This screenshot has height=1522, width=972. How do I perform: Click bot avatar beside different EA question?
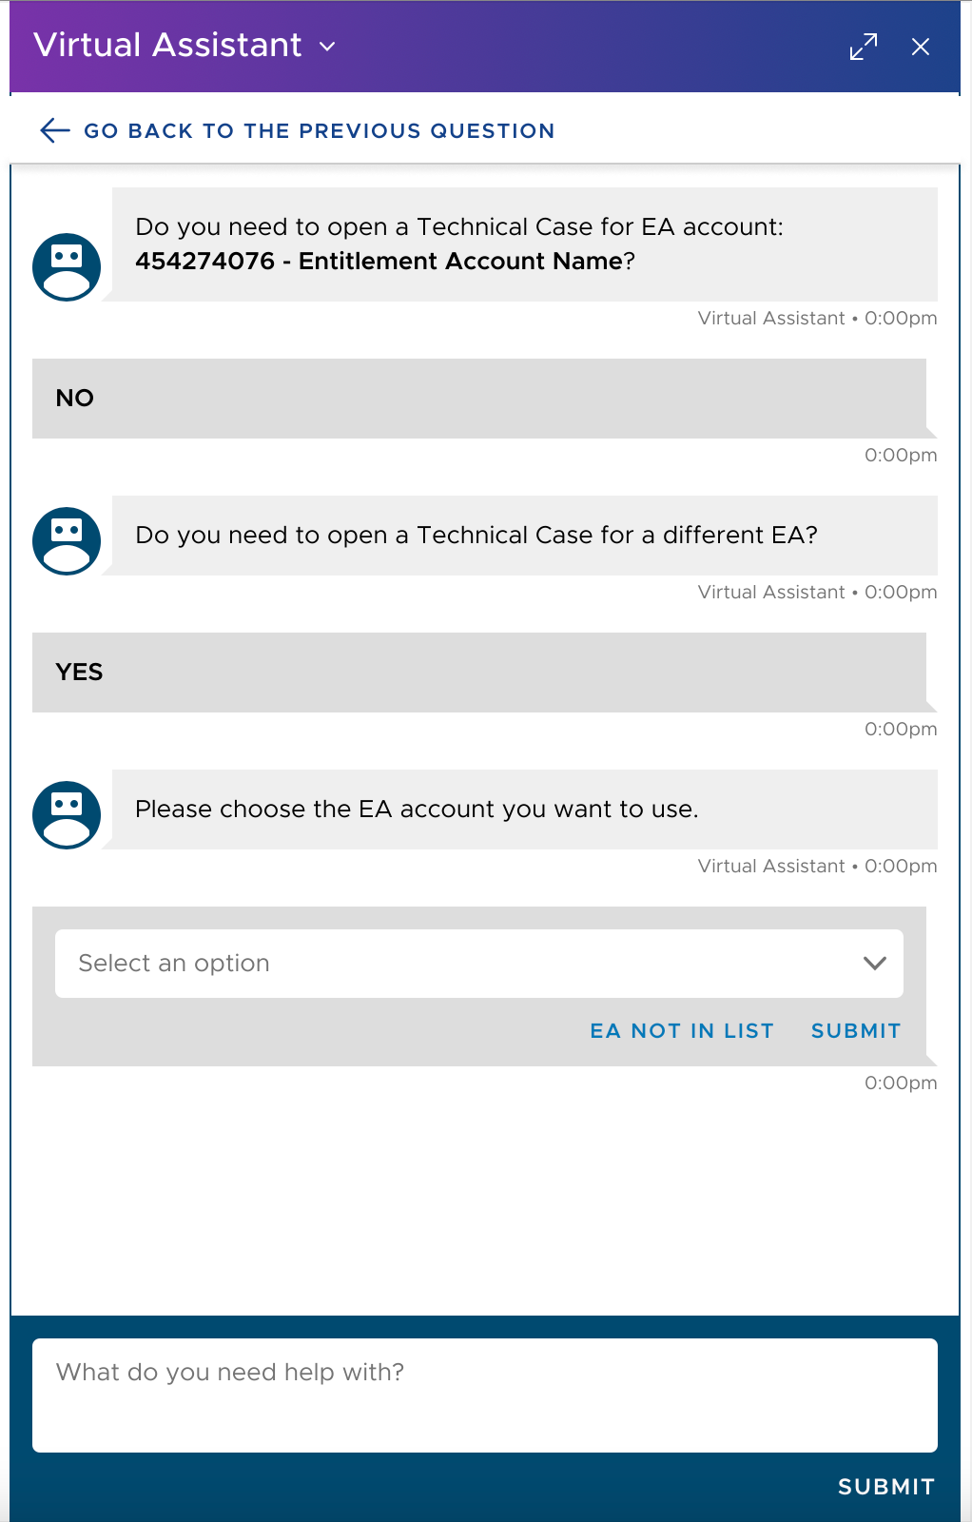[67, 541]
